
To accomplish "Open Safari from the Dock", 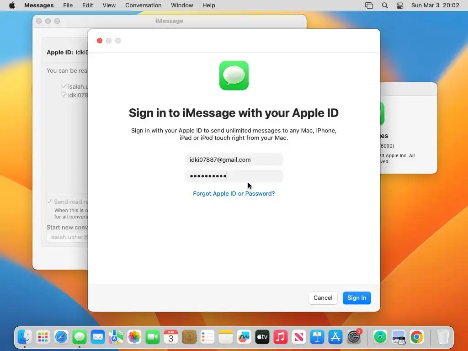I will (61, 337).
